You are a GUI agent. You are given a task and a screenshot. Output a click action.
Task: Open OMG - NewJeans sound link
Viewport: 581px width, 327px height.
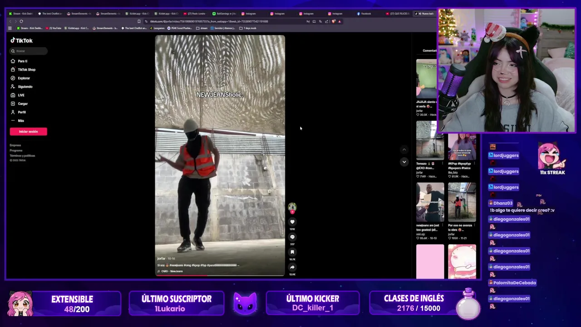(x=172, y=271)
